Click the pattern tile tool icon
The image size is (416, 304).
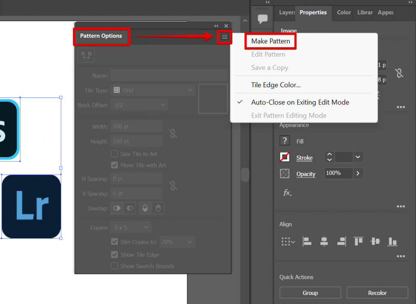(86, 56)
